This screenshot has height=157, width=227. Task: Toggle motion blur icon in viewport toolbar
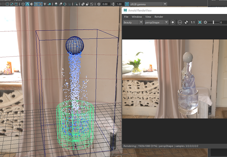[x=60, y=4]
